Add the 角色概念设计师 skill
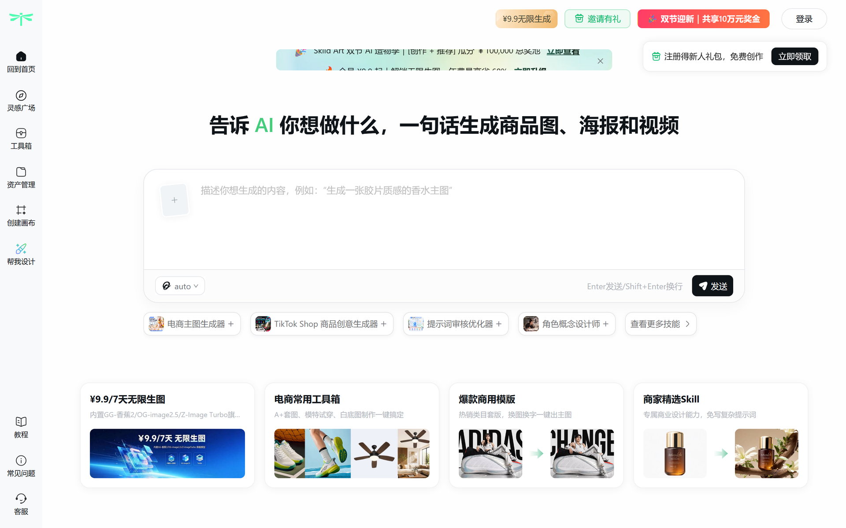The height and width of the screenshot is (528, 846). [567, 324]
